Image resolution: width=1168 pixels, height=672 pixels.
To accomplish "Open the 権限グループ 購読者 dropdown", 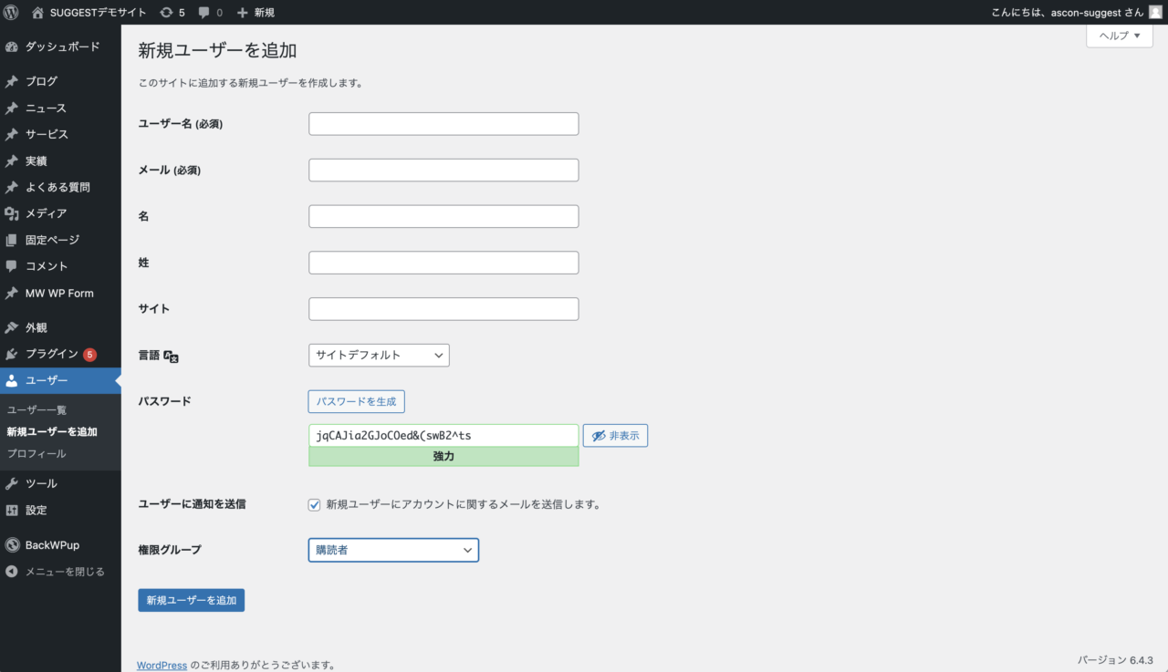I will click(x=393, y=550).
